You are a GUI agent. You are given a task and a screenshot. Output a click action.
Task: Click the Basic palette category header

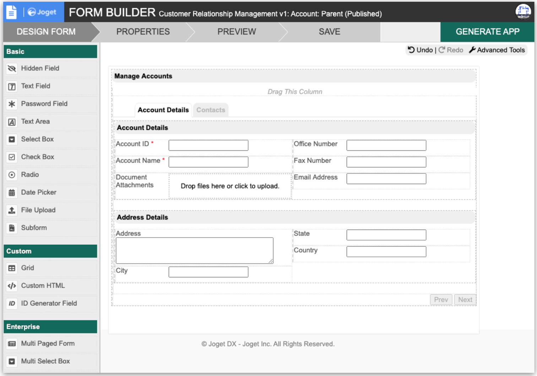[x=50, y=51]
